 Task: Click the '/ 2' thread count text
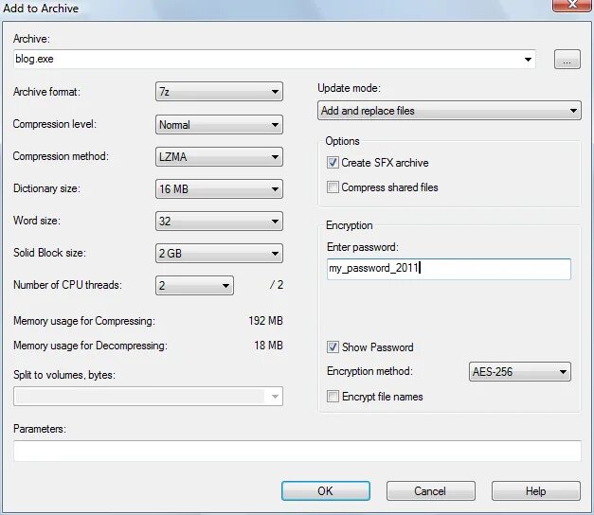pos(277,285)
